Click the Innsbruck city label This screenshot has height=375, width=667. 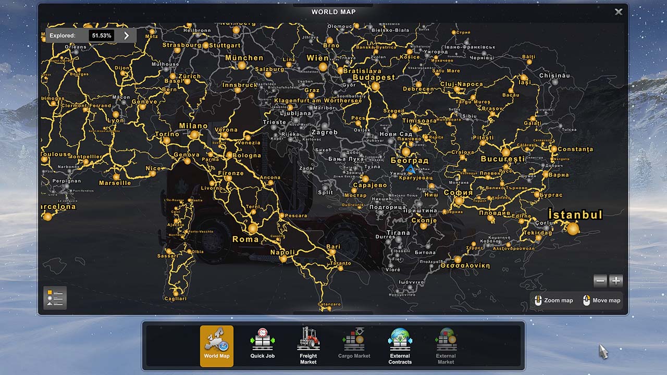pos(240,85)
